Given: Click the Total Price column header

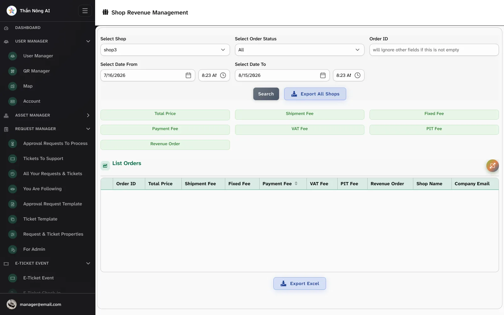Looking at the screenshot, I should pos(163,184).
